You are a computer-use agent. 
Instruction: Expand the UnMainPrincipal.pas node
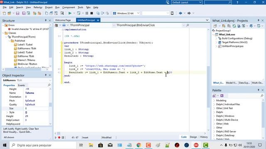click(217, 46)
